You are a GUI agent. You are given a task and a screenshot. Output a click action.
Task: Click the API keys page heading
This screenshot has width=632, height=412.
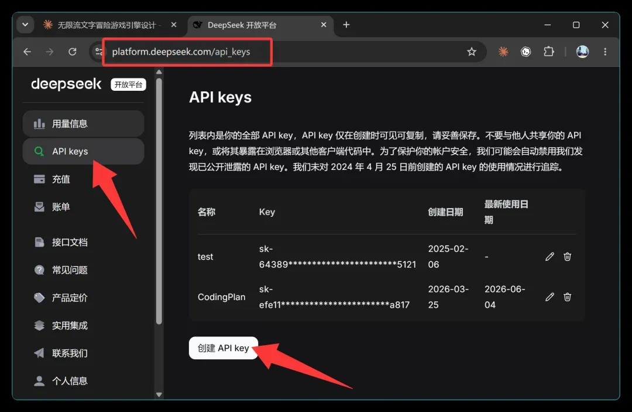[x=220, y=97]
